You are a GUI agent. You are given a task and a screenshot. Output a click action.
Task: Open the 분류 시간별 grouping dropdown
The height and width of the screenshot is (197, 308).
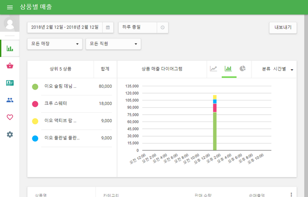pyautogui.click(x=277, y=69)
